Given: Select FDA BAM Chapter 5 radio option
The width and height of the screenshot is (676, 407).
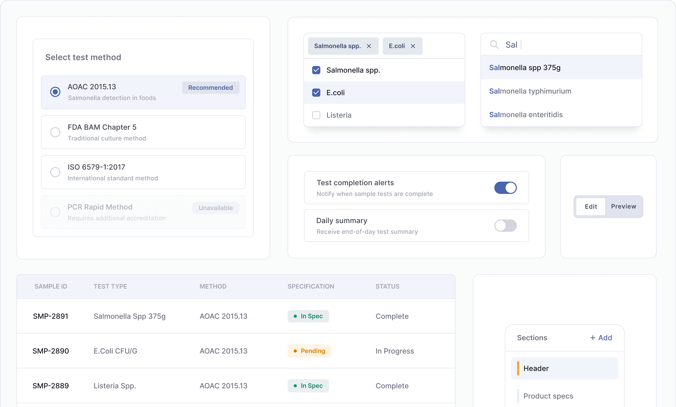Looking at the screenshot, I should pyautogui.click(x=55, y=132).
